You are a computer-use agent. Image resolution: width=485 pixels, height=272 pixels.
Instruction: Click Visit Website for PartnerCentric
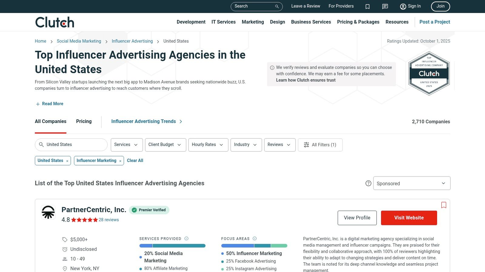(409, 218)
